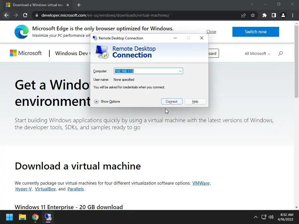Screen dimensions: 299x224
Task: Reload the page in Chrome
Action: [x=25, y=15]
